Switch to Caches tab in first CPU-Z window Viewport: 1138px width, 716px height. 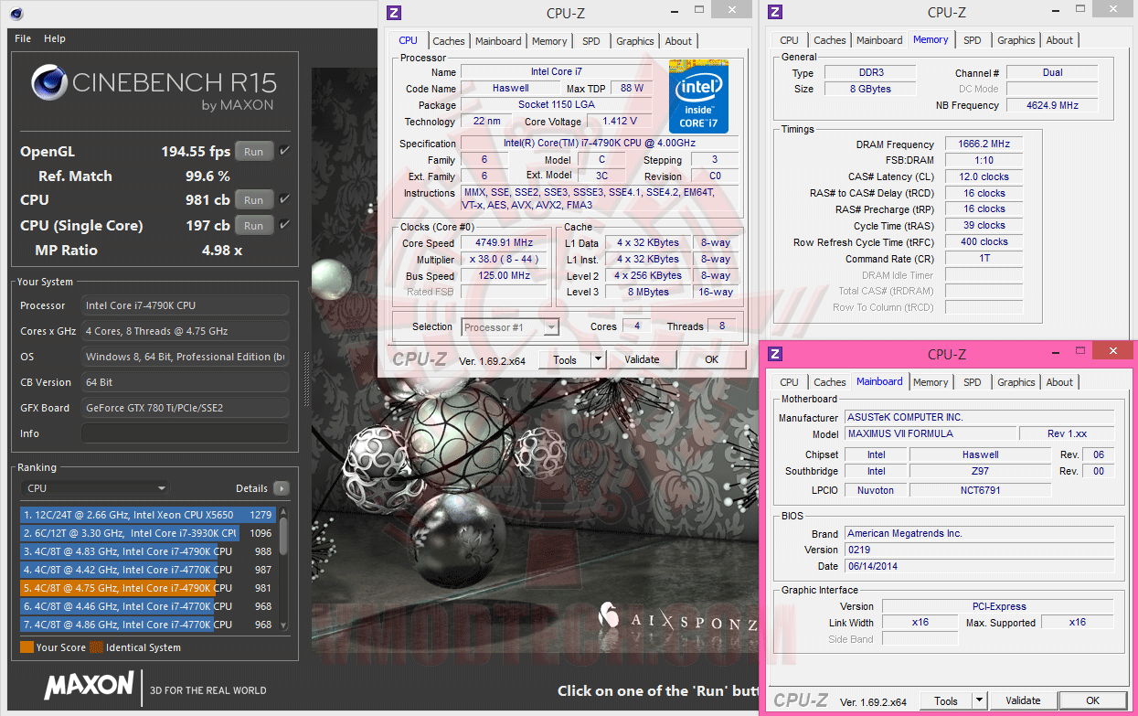tap(448, 41)
